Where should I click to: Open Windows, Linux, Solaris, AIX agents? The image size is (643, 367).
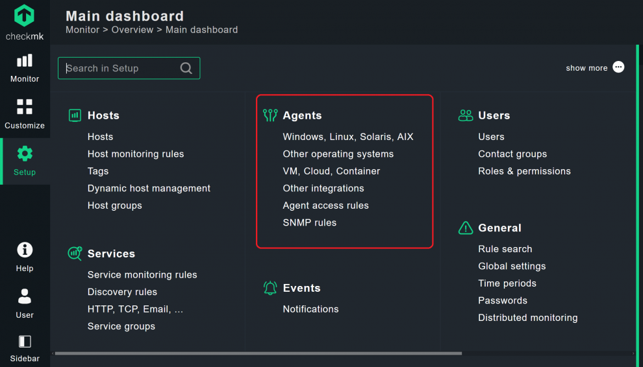[x=347, y=137]
